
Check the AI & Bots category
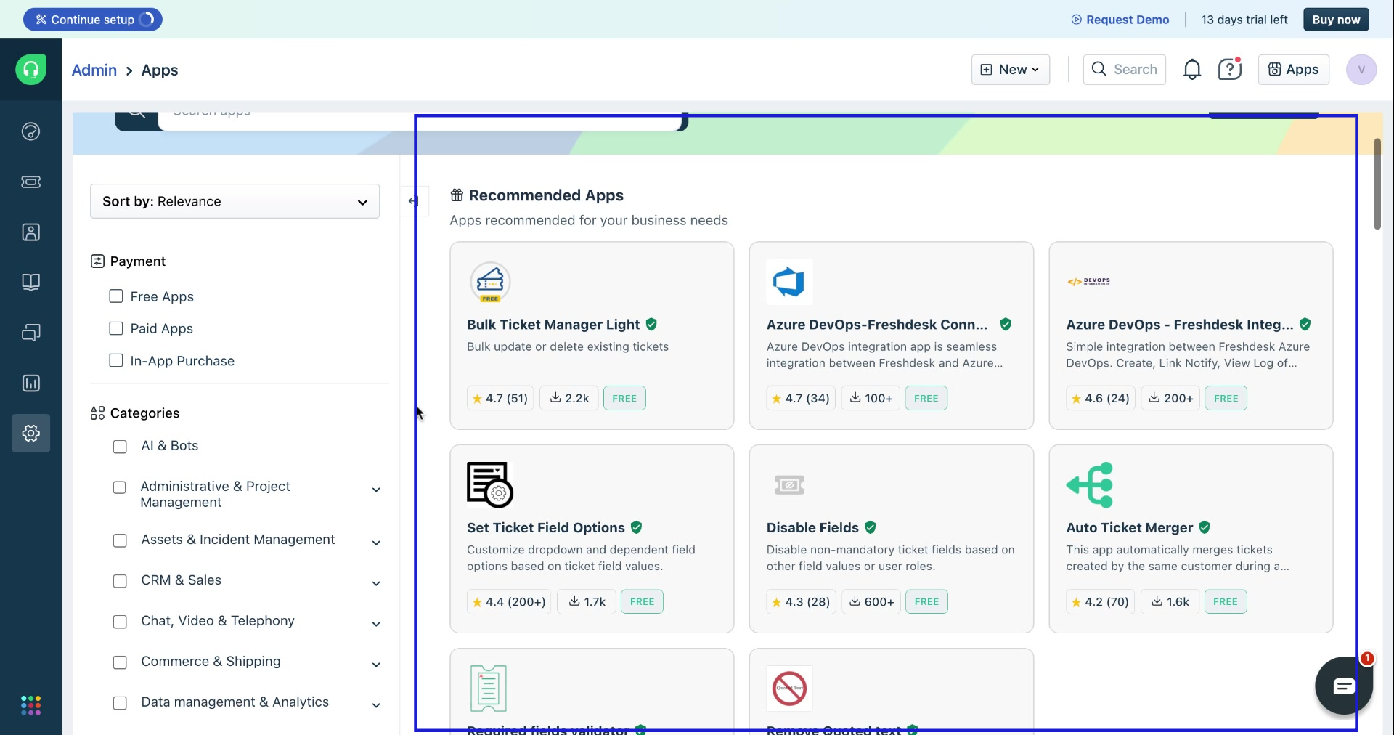tap(120, 447)
